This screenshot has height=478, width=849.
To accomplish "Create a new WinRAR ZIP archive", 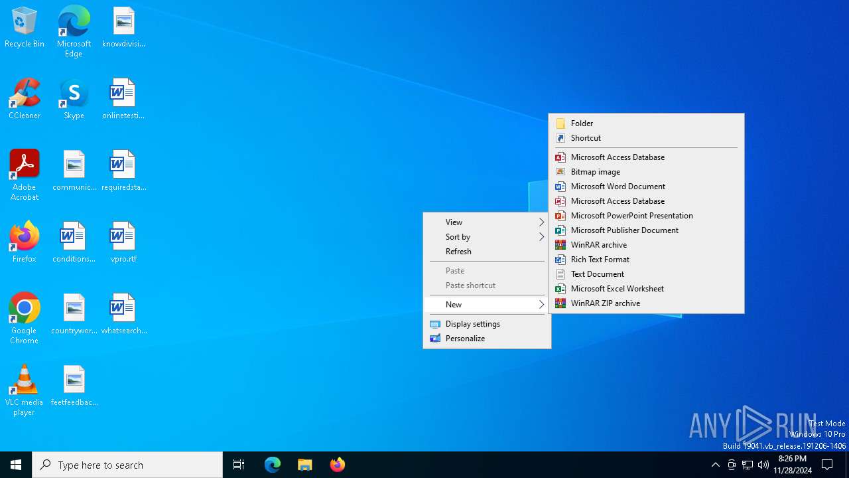I will click(x=646, y=303).
